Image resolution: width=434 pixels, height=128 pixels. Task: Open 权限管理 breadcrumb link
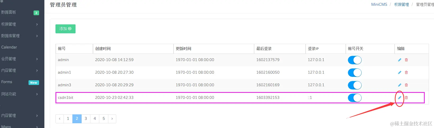[402, 4]
